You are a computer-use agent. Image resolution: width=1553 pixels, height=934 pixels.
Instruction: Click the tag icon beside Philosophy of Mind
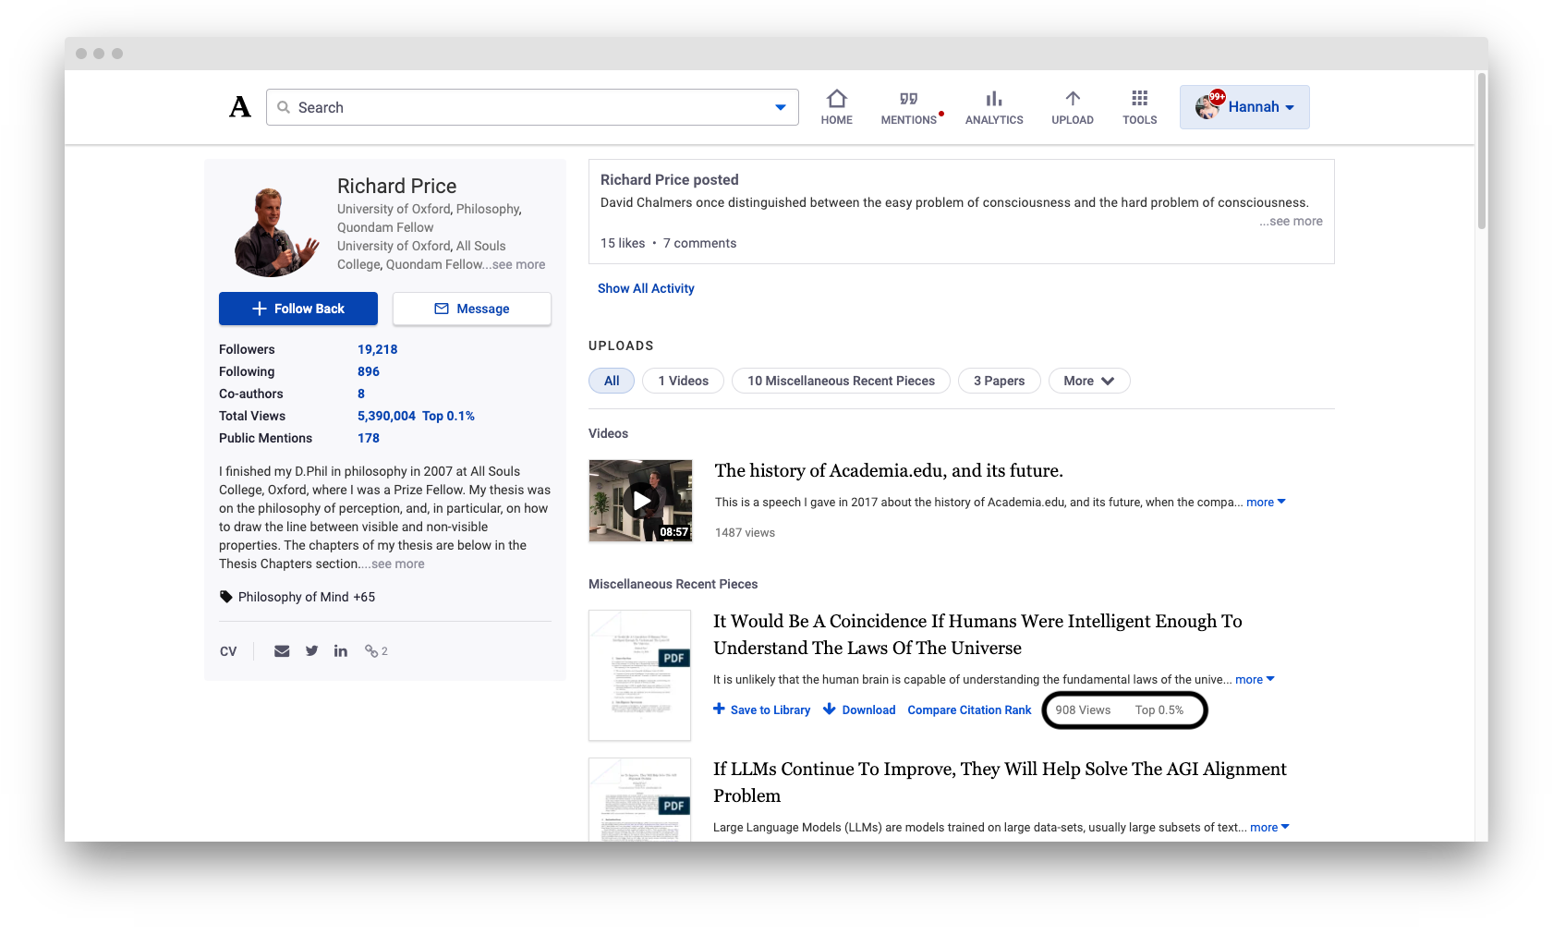(226, 597)
